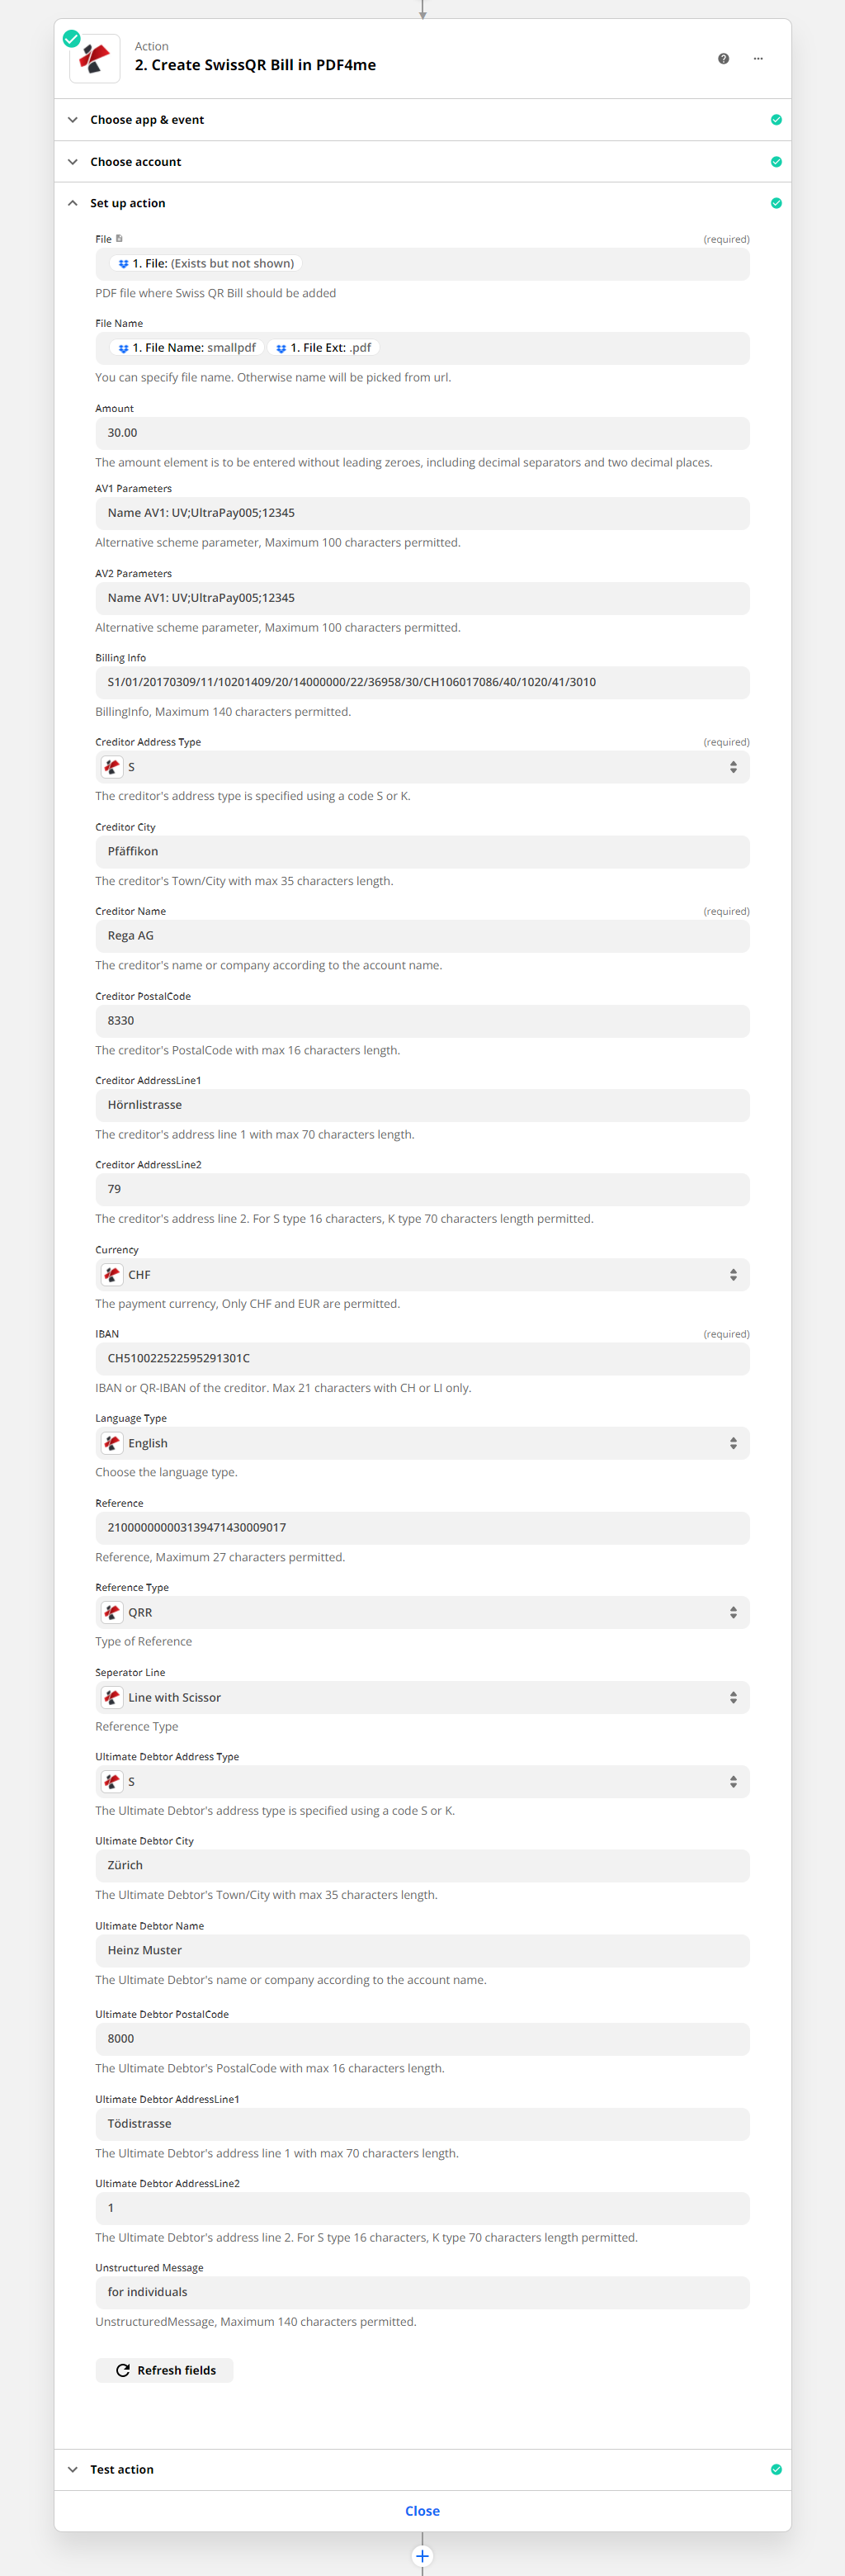
Task: Click the Close link at the bottom
Action: [422, 2511]
